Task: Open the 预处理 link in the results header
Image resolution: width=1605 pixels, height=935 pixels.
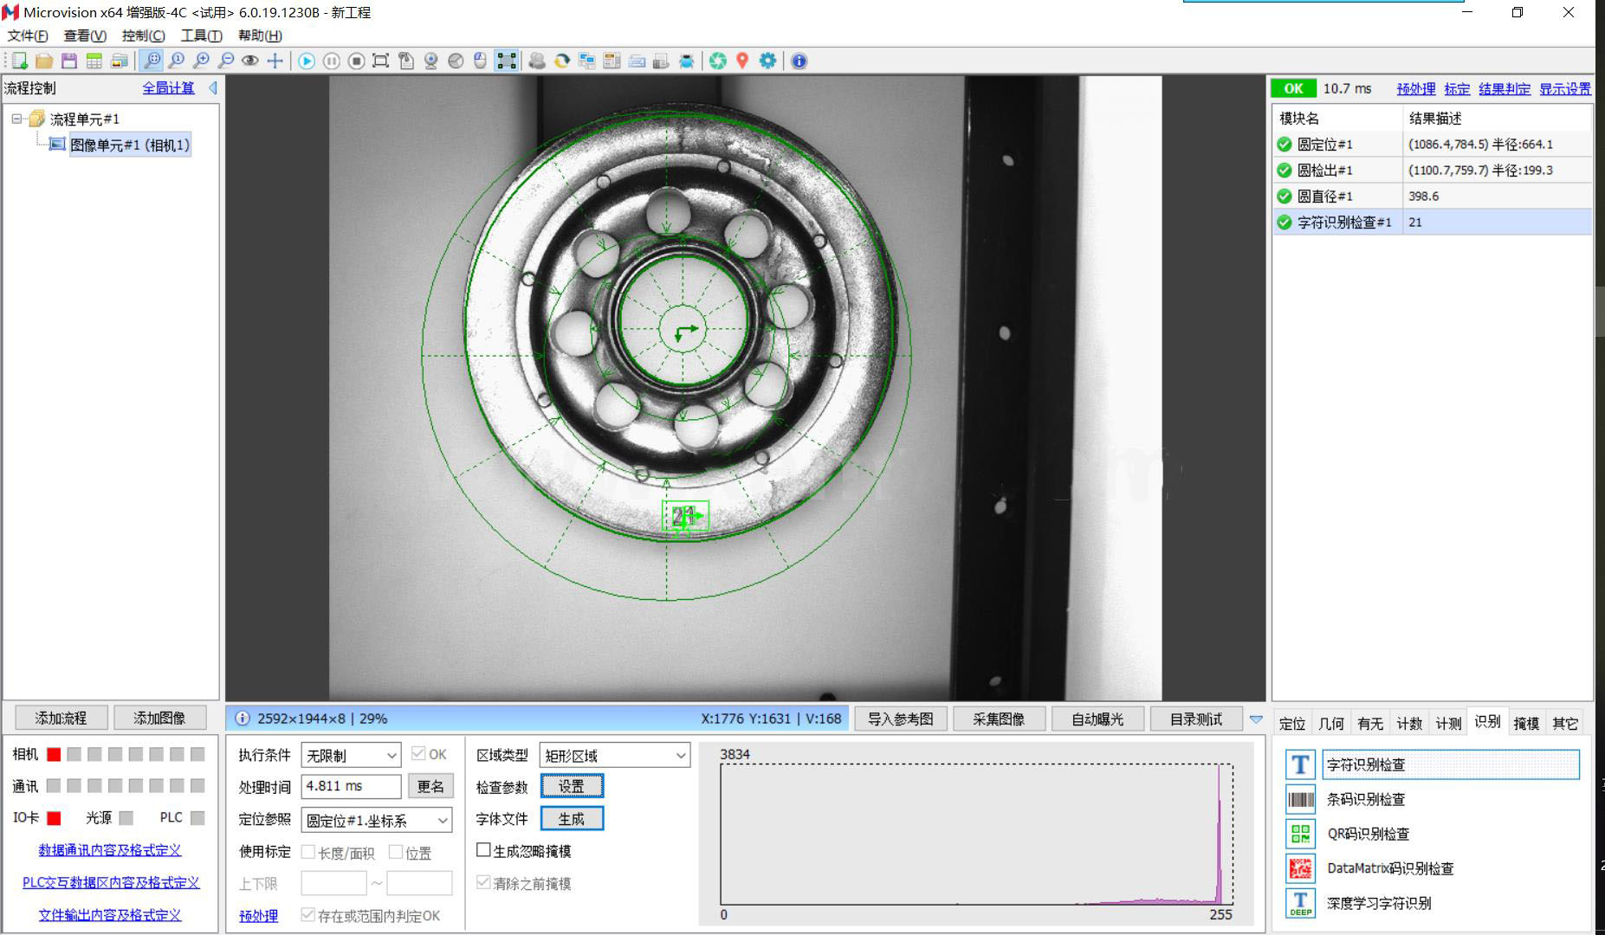Action: point(1416,88)
